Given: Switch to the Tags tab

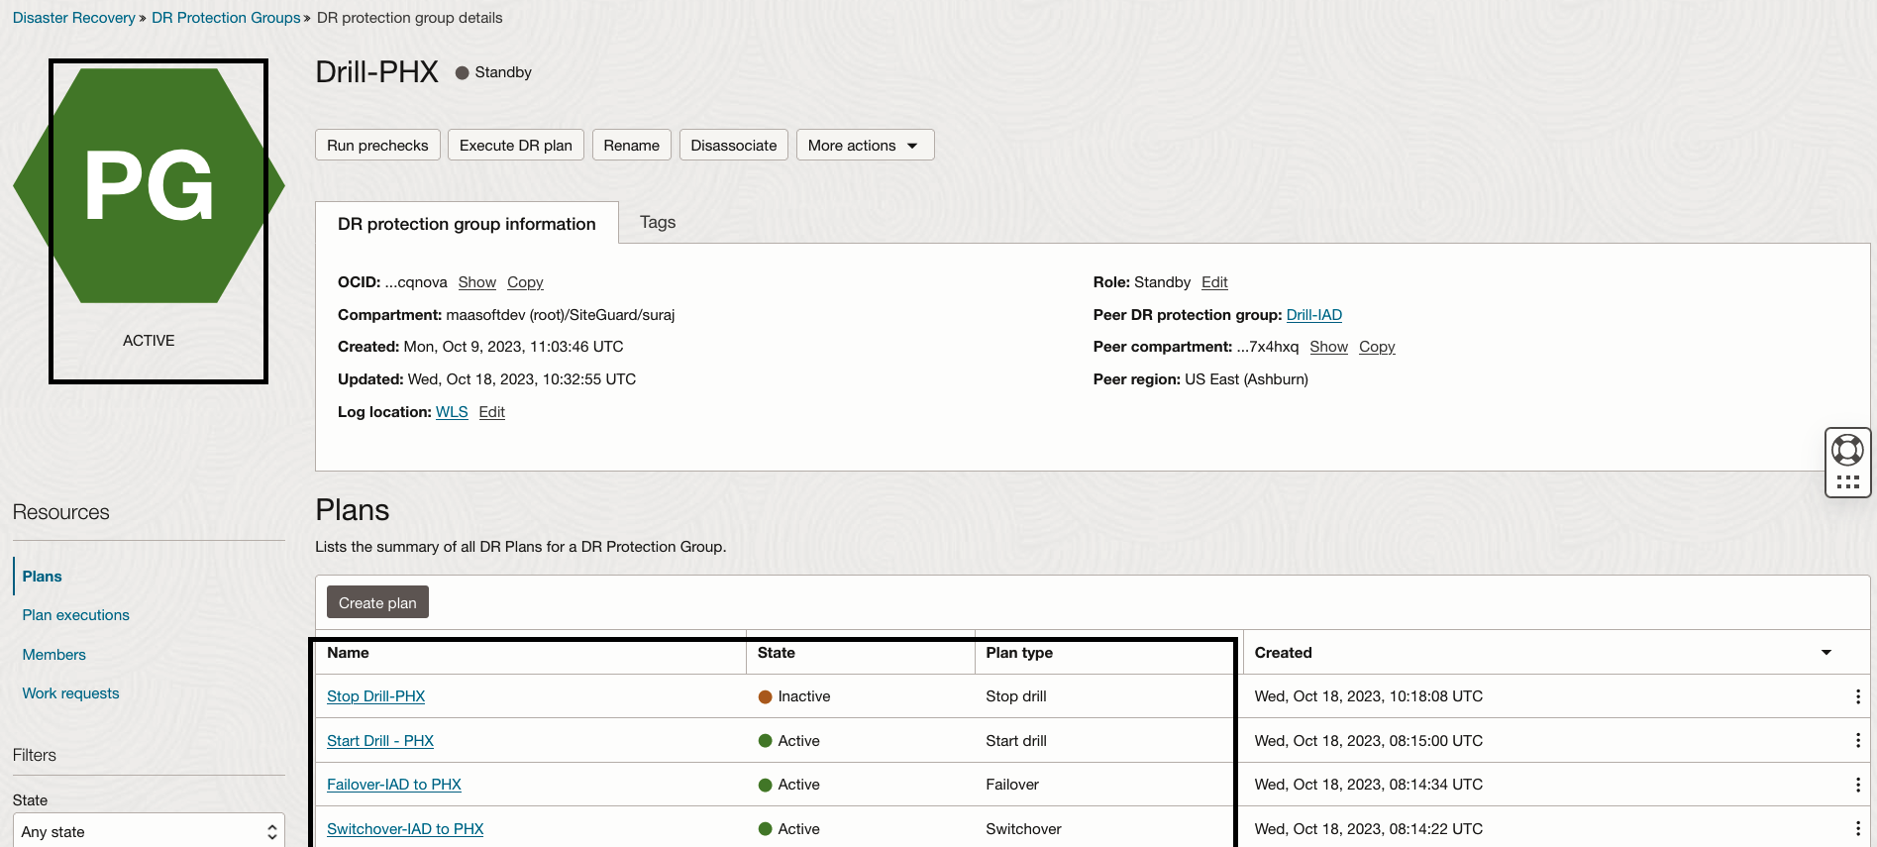Looking at the screenshot, I should click(x=658, y=223).
